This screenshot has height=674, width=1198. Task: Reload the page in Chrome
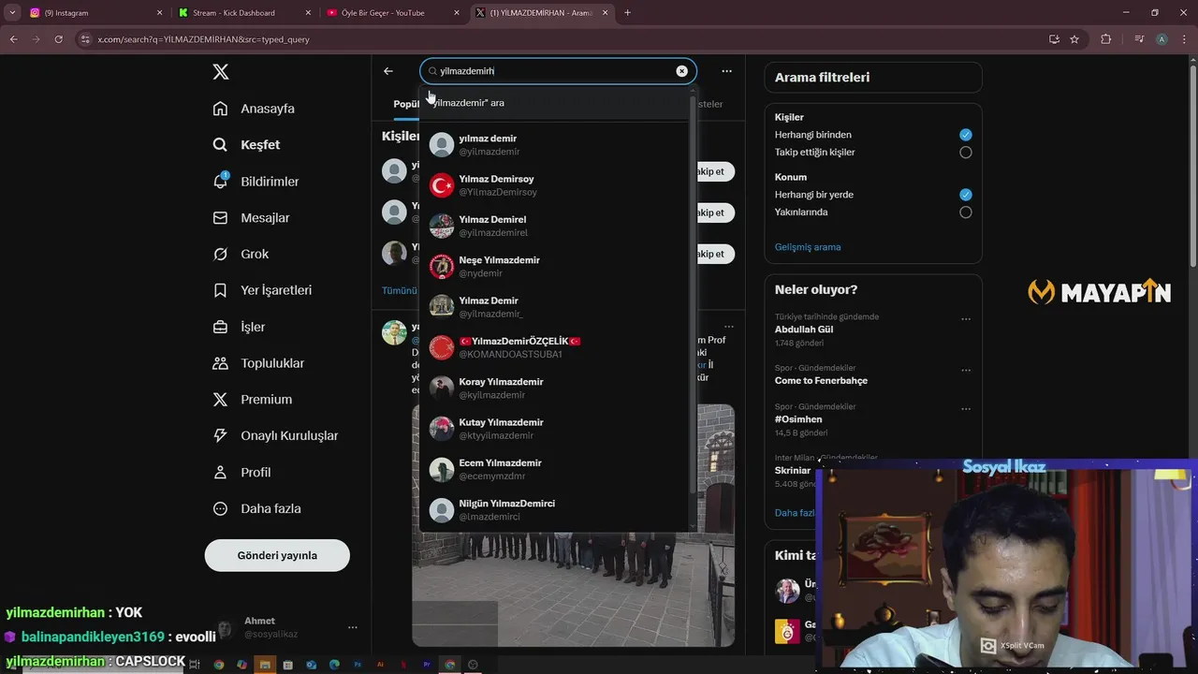click(x=58, y=39)
